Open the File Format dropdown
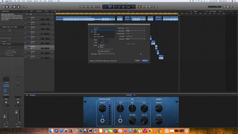This screenshot has width=238, height=134. click(x=135, y=28)
